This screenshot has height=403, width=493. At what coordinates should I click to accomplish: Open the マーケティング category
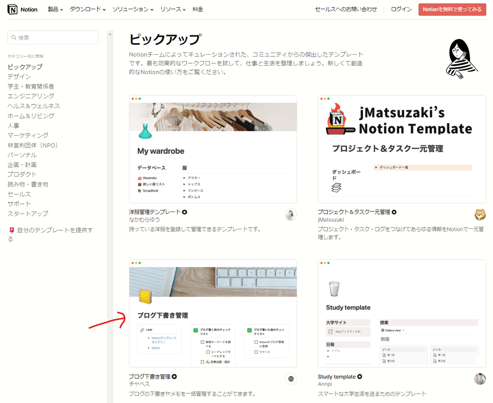click(x=28, y=135)
